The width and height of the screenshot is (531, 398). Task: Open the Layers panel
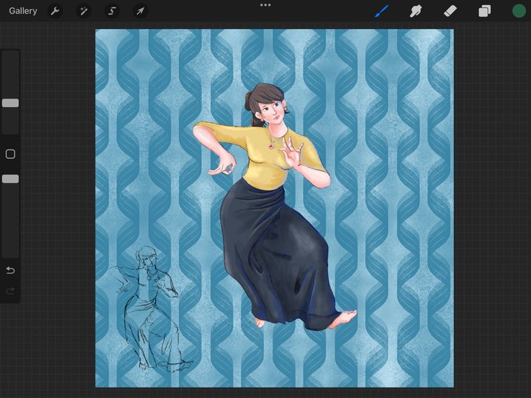coord(485,11)
